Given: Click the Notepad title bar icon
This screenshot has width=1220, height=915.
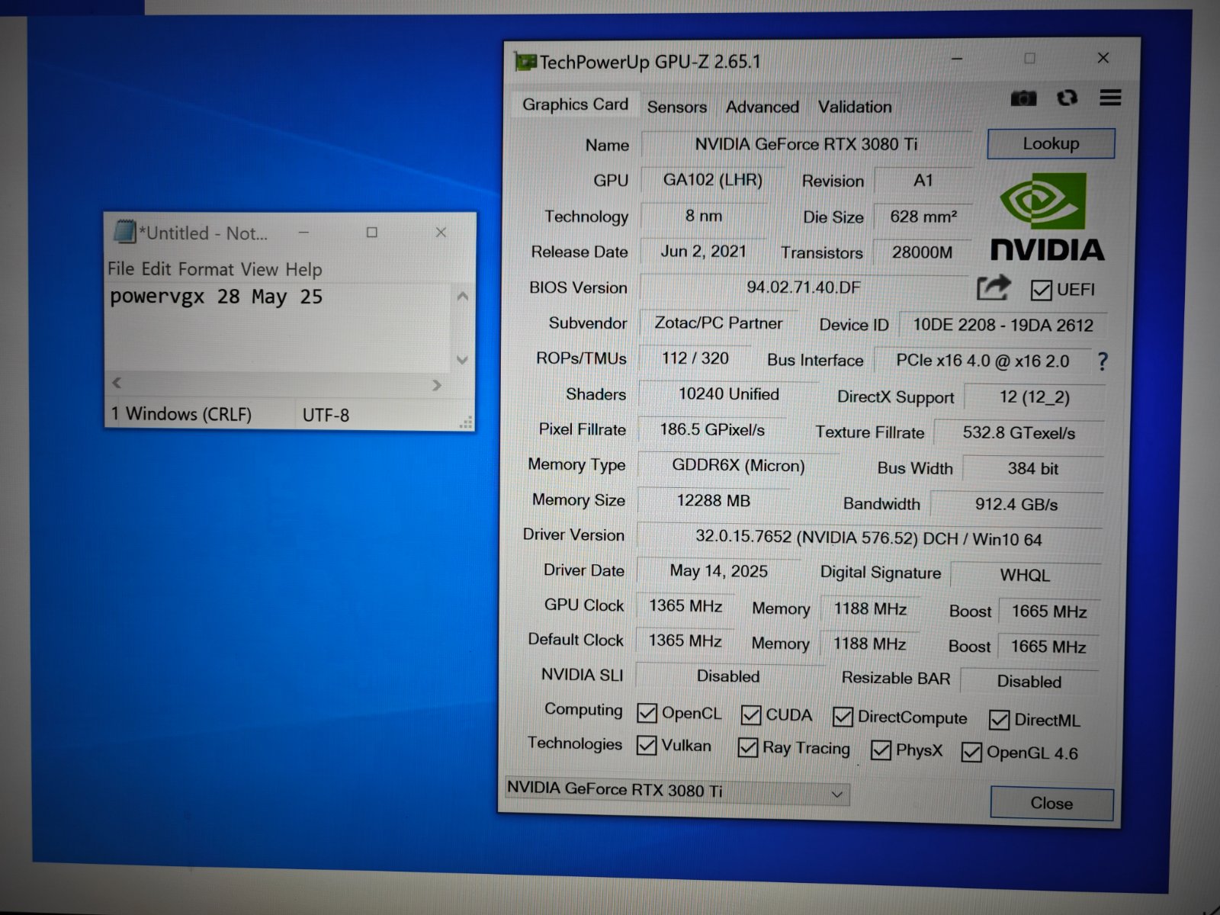Looking at the screenshot, I should click(124, 232).
